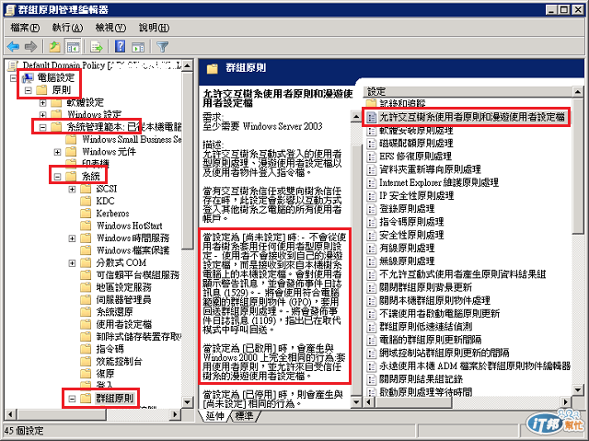Viewport: 589px width, 441px height.
Task: Toggle the console tree pane icon
Action: coord(73,47)
